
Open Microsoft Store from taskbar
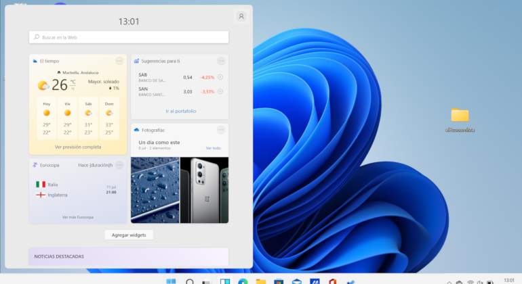click(279, 281)
